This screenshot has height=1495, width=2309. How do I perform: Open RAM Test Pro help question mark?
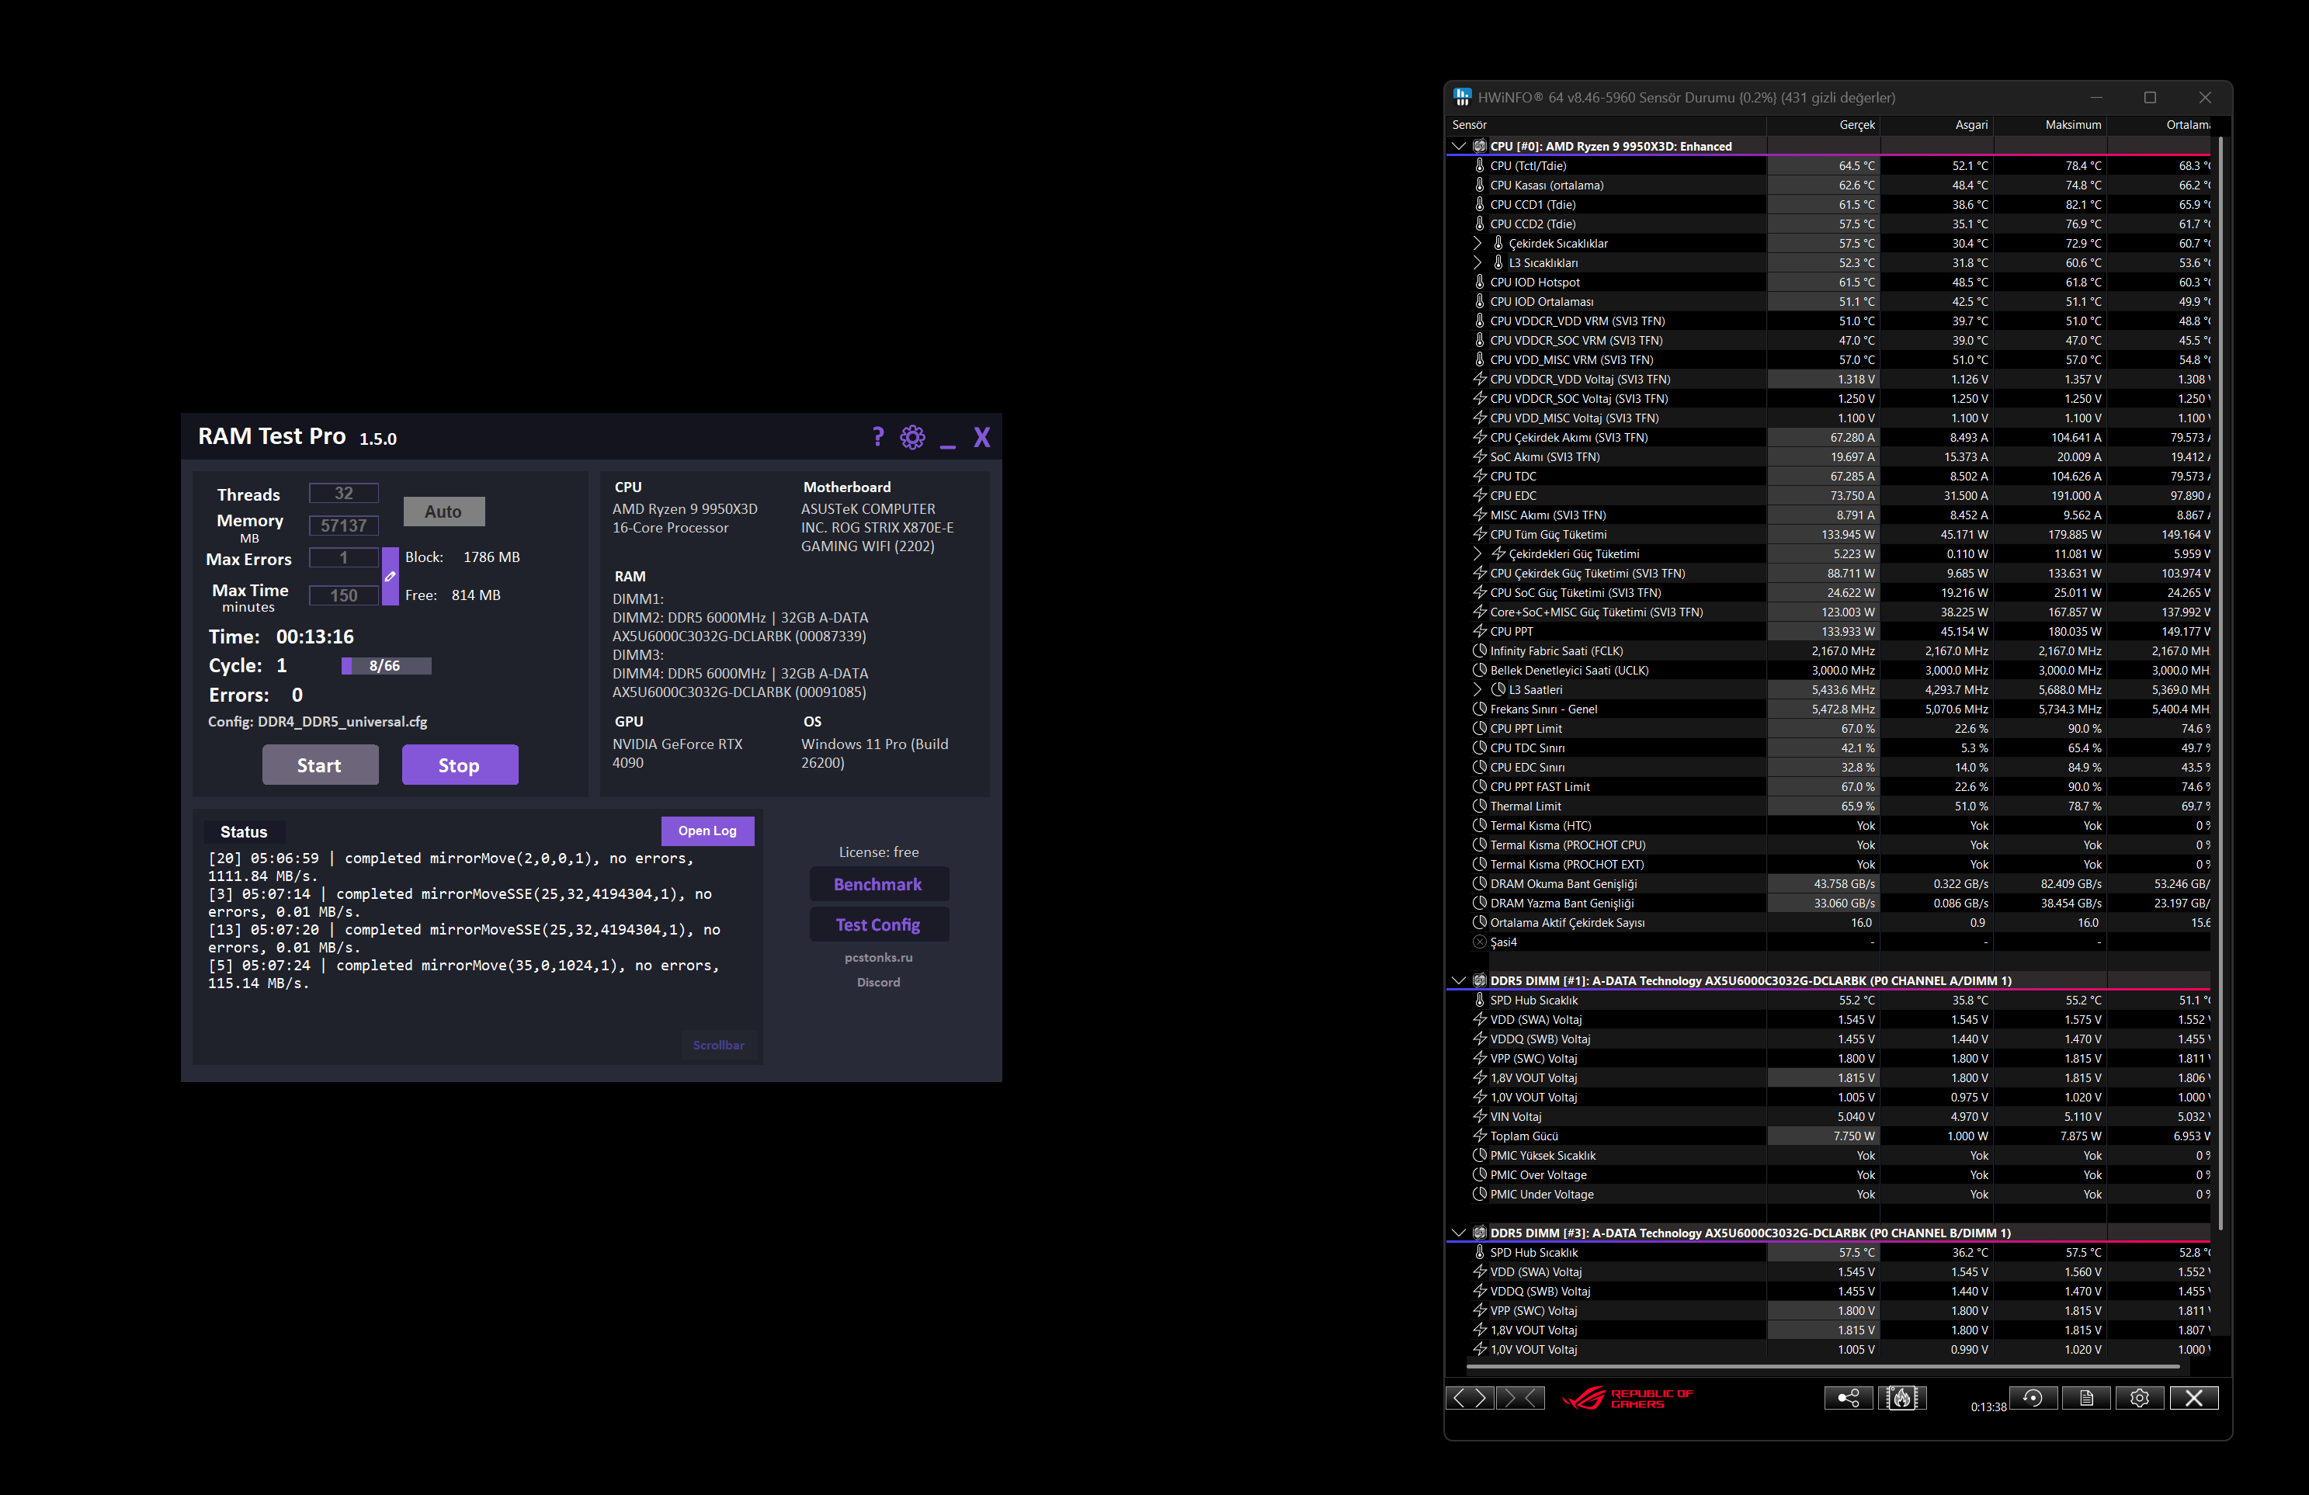pyautogui.click(x=878, y=436)
